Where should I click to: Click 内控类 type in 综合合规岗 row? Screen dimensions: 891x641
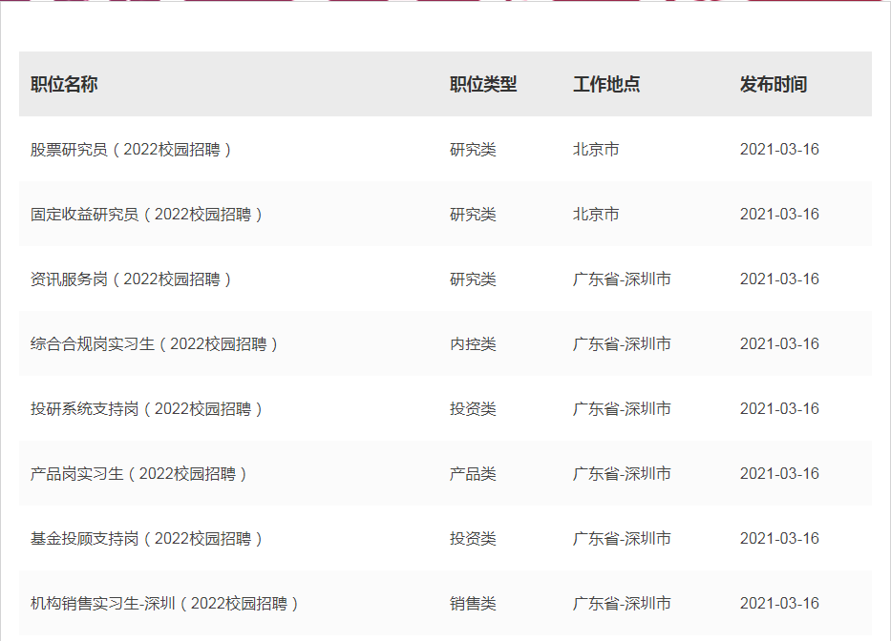point(473,344)
